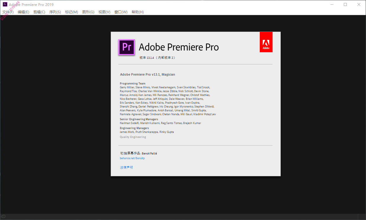Screen dimensions: 366x220
Task: Open the 文件(F) menu
Action: pos(8,12)
